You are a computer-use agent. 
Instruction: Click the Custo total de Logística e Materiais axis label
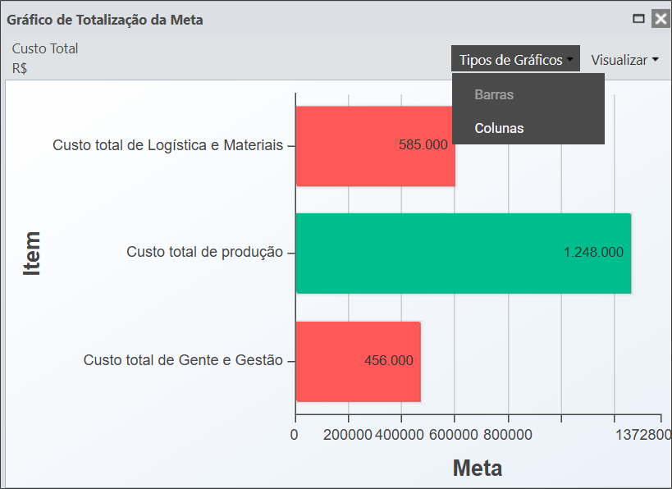pyautogui.click(x=167, y=145)
